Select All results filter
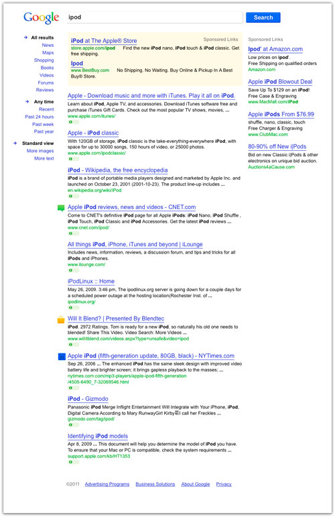335x517 pixels. tap(42, 38)
